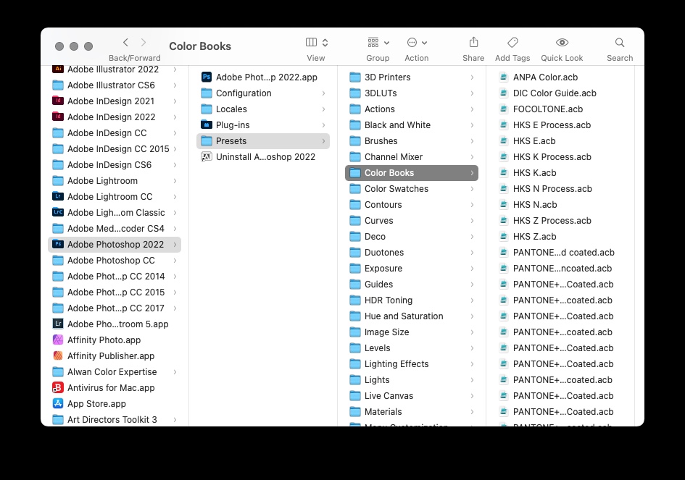Open the Group options icon
Viewport: 685px width, 480px height.
[x=373, y=42]
